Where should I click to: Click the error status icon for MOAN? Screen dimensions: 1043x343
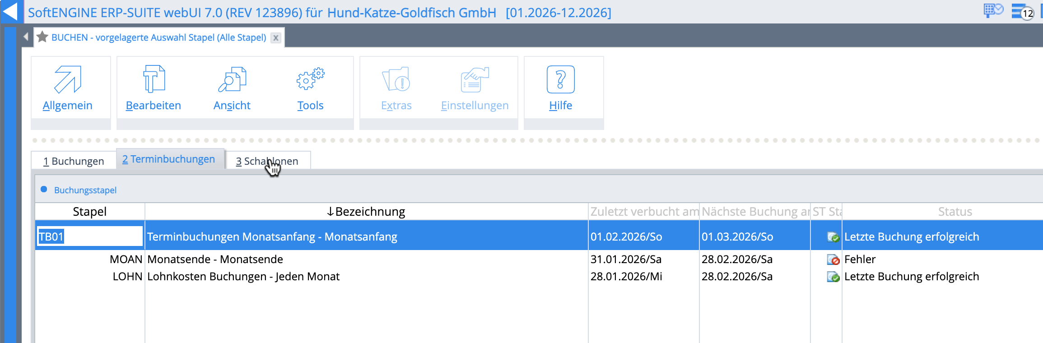click(833, 260)
